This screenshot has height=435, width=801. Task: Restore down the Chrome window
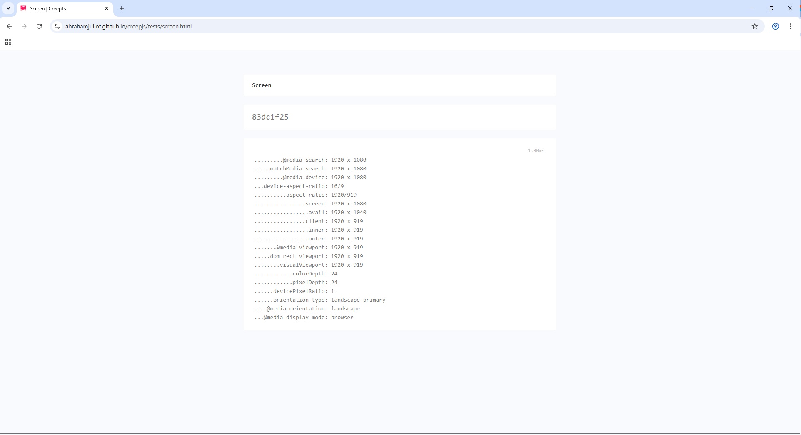click(771, 8)
